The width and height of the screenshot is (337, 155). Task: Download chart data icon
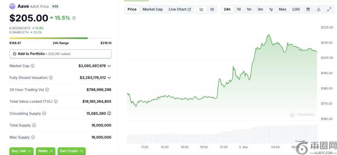[x=319, y=9]
